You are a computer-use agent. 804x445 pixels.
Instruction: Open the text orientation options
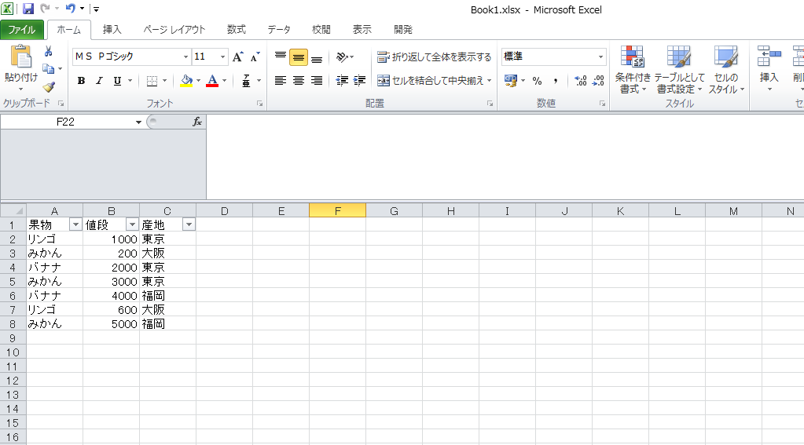345,57
